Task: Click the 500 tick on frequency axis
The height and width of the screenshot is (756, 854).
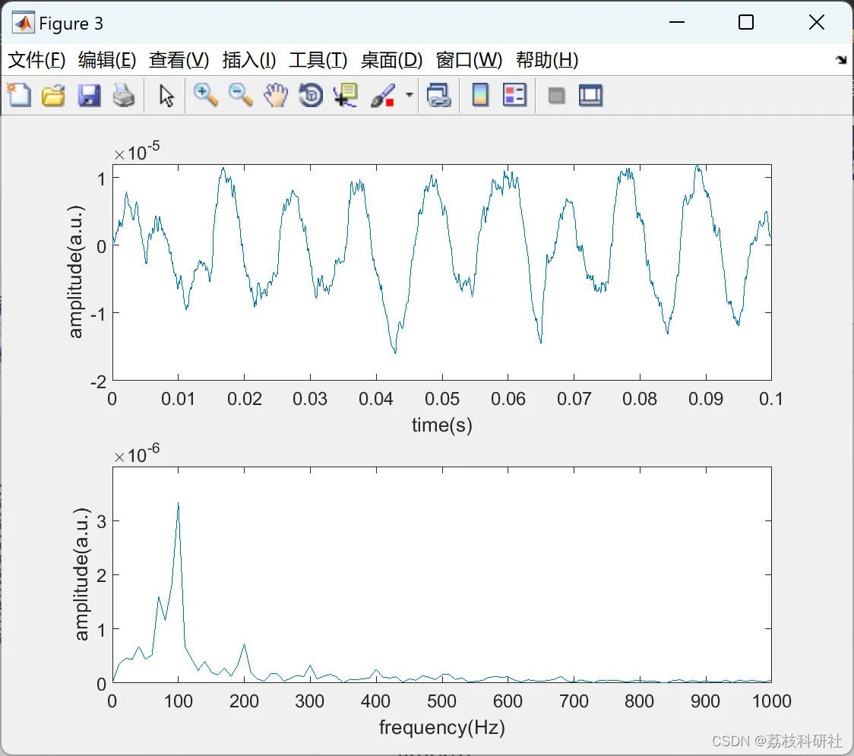Action: pyautogui.click(x=441, y=701)
